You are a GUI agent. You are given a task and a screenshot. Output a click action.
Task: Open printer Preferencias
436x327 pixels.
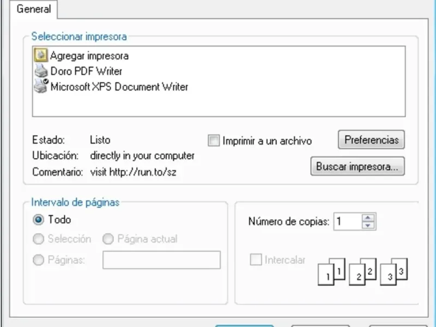371,140
